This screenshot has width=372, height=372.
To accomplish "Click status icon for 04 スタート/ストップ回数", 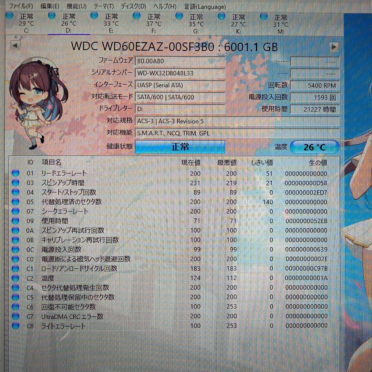I will click(x=15, y=192).
